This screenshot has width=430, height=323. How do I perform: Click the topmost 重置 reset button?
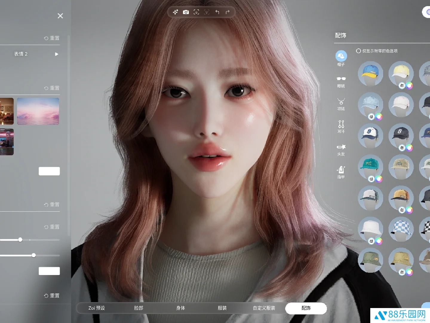point(52,38)
